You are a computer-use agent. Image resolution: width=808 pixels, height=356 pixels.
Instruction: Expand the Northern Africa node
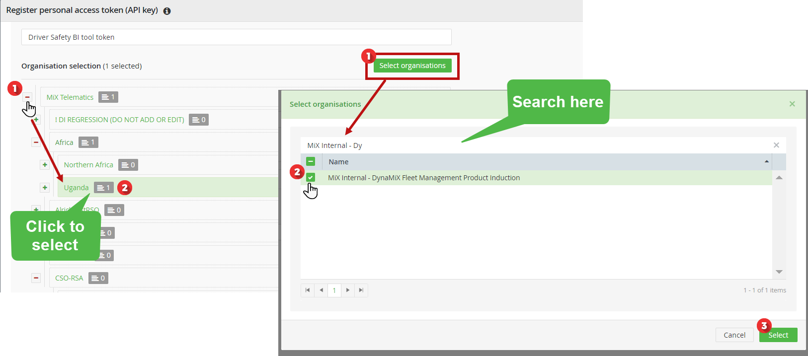pyautogui.click(x=45, y=165)
